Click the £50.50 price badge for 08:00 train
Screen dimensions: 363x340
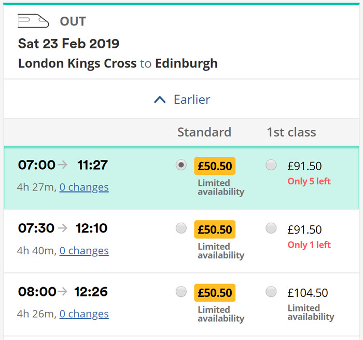click(215, 293)
